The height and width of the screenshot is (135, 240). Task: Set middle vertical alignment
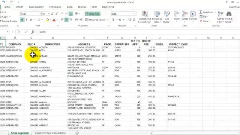click(66, 13)
